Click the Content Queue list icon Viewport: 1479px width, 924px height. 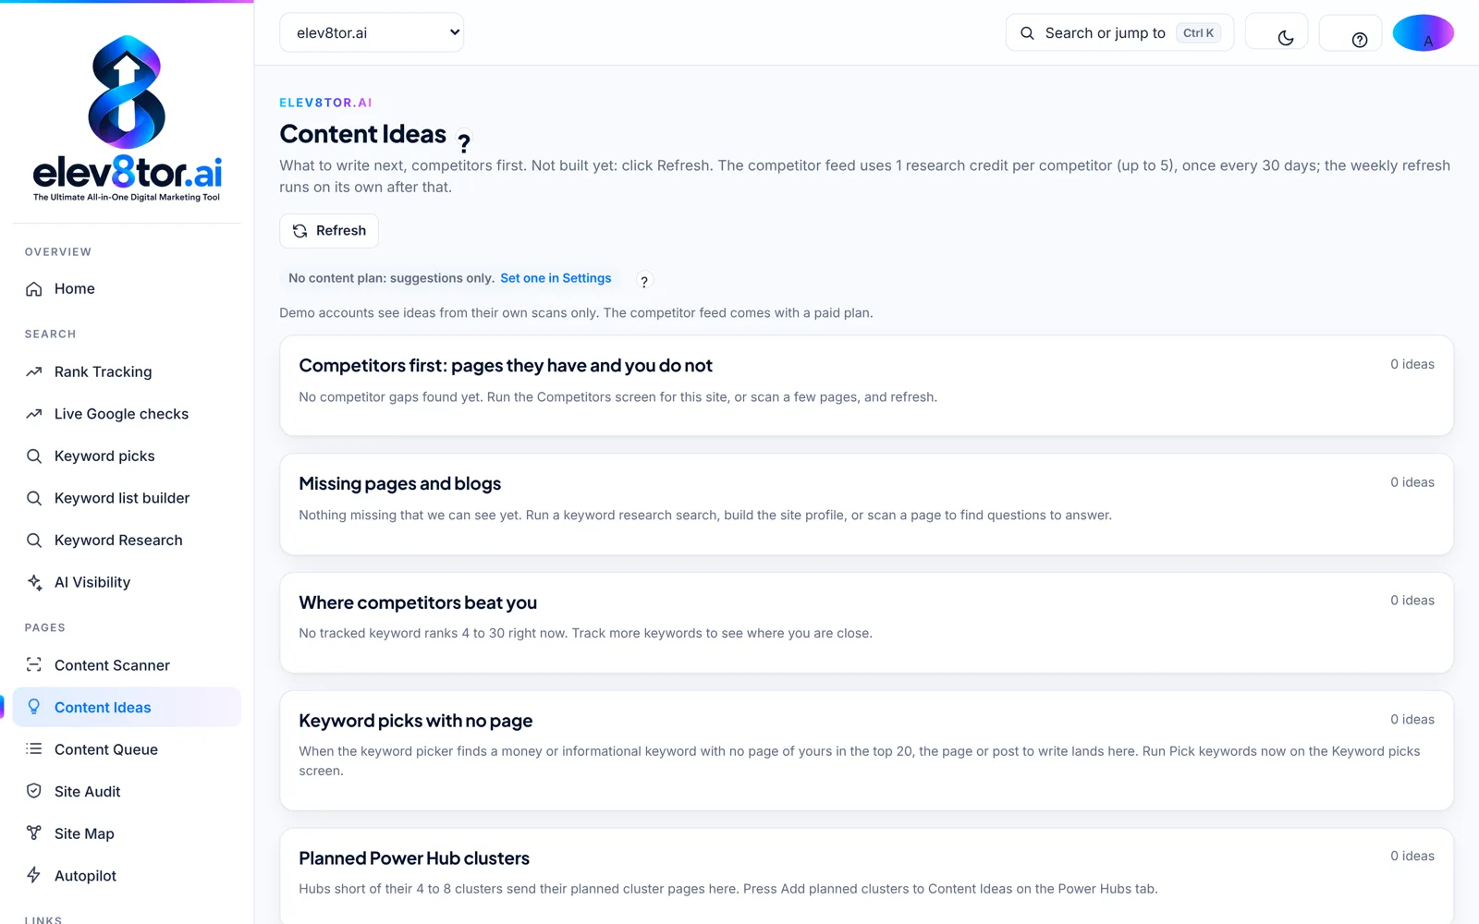click(34, 748)
